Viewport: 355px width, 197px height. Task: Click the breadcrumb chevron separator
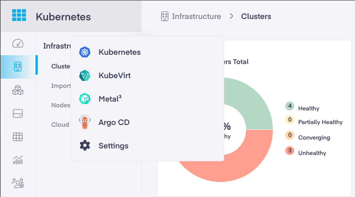[231, 16]
